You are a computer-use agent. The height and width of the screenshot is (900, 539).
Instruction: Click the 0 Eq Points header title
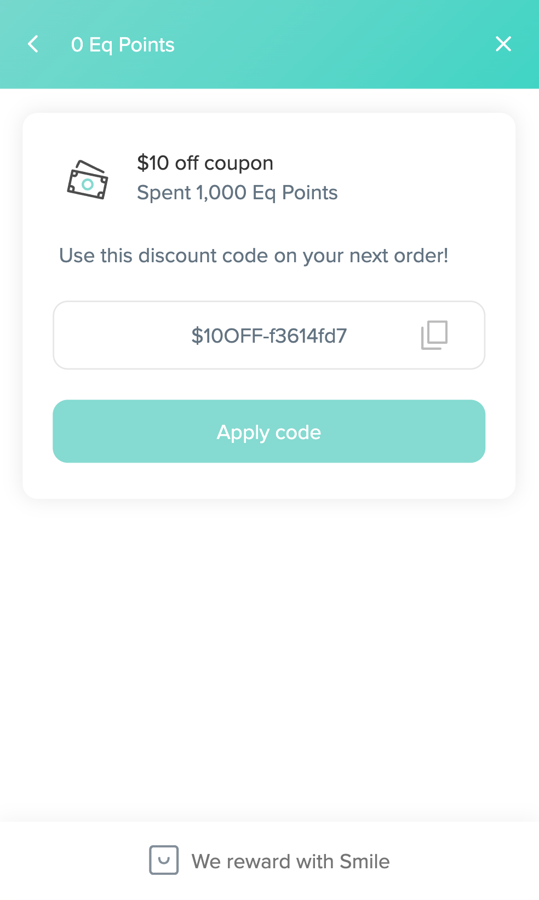coord(123,45)
